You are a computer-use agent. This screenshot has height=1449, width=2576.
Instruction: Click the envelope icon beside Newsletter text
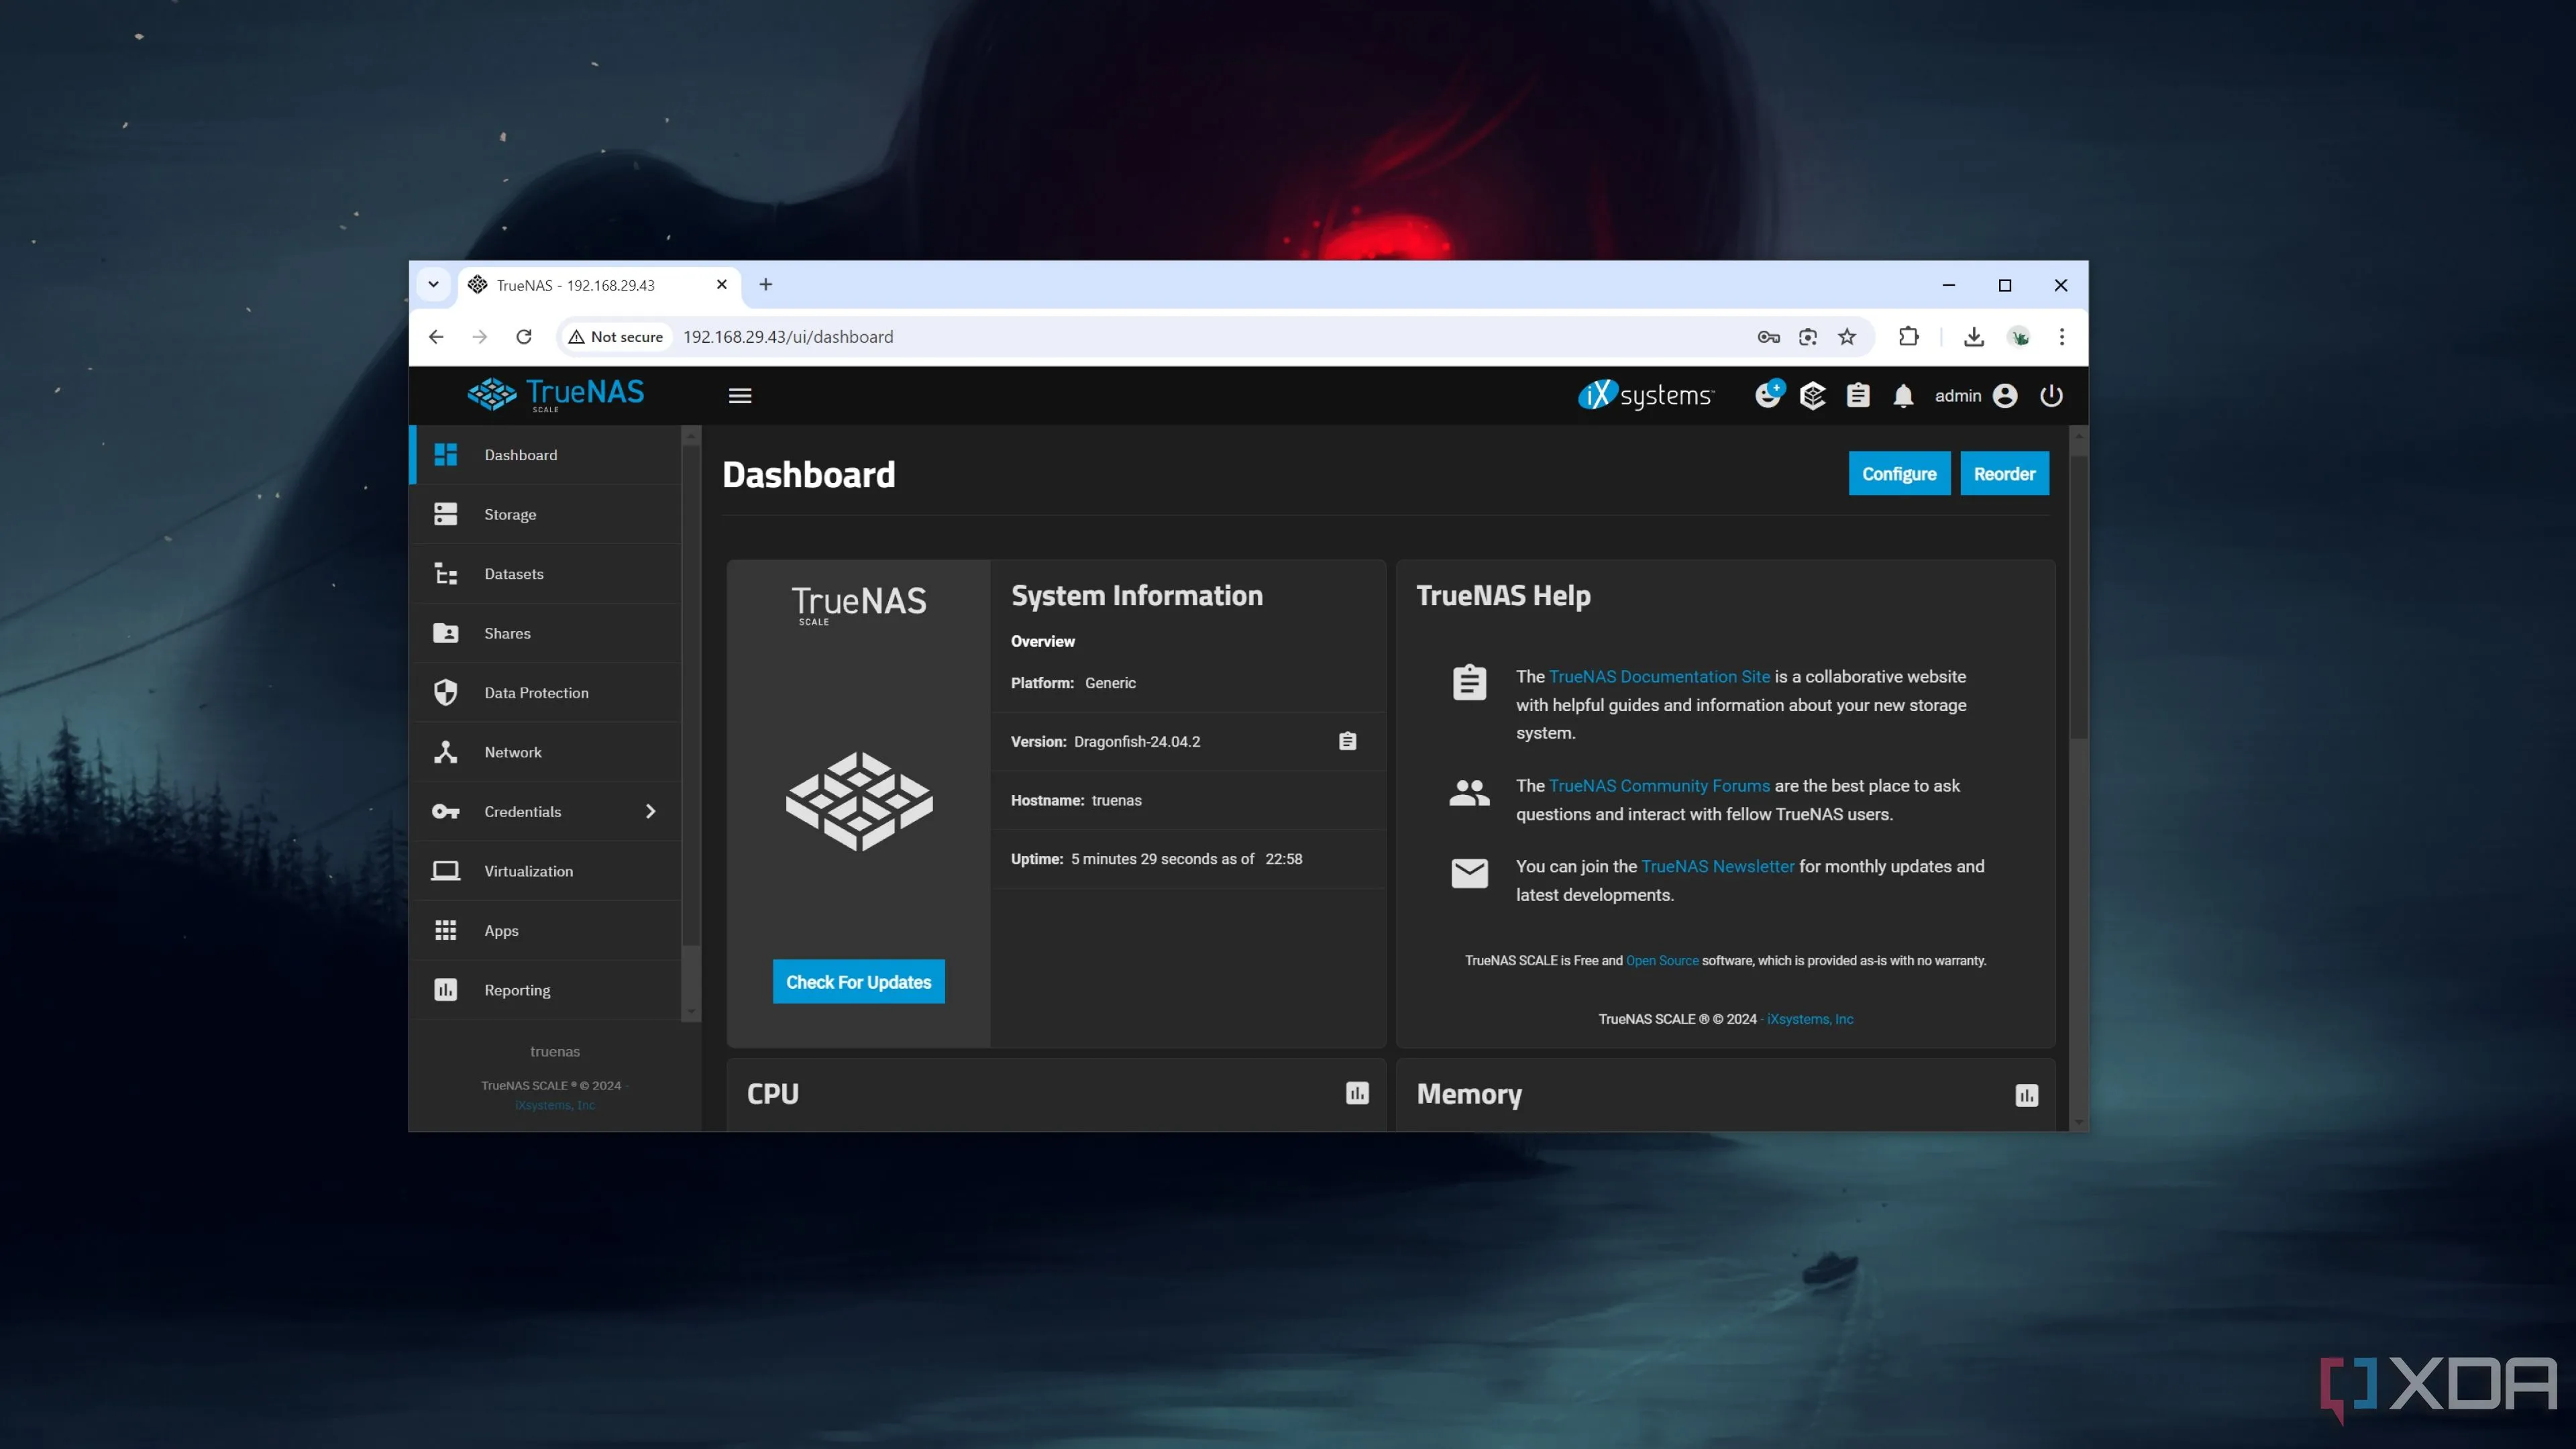pos(1469,873)
